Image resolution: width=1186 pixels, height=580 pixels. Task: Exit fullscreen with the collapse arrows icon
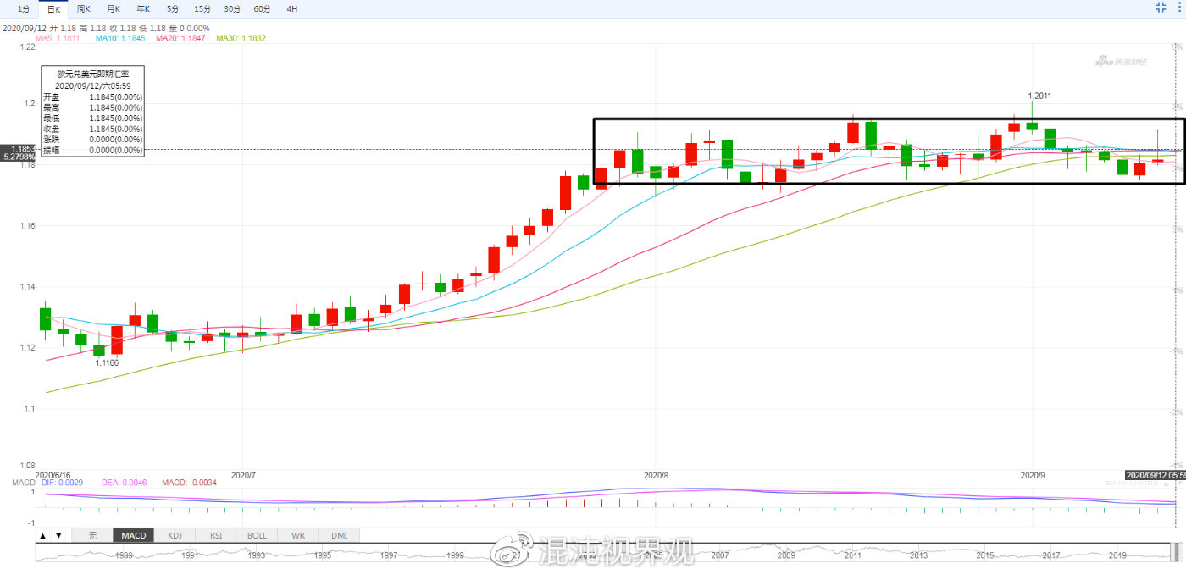point(1161,8)
